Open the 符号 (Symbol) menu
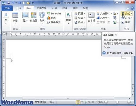The image size is (136, 106). point(126,18)
